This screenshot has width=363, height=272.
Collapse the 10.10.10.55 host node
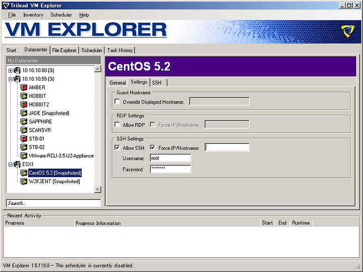(x=11, y=79)
